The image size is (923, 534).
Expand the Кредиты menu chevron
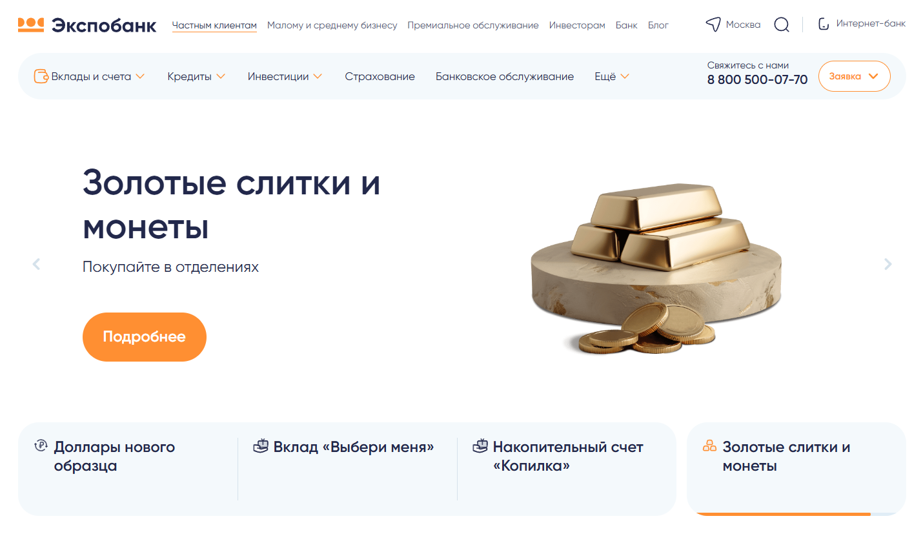(221, 76)
